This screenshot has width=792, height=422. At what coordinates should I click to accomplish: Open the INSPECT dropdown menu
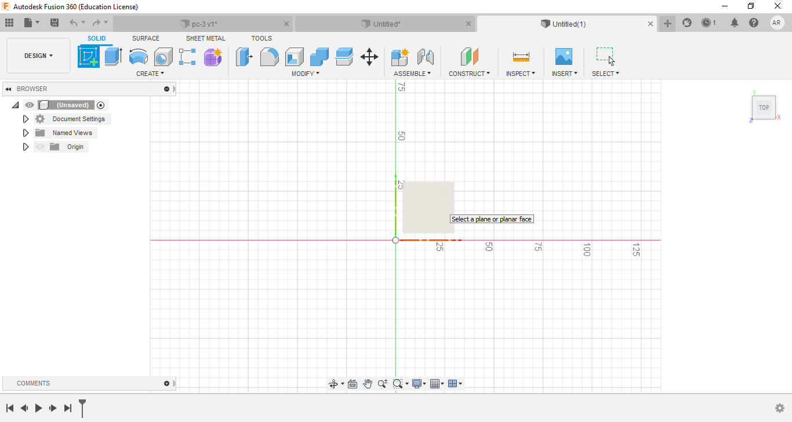pyautogui.click(x=521, y=74)
